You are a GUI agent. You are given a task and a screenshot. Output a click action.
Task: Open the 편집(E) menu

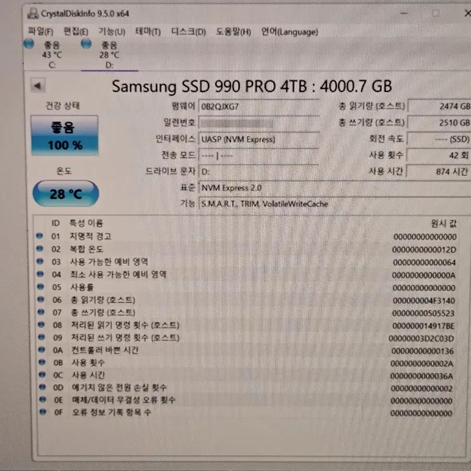click(76, 31)
